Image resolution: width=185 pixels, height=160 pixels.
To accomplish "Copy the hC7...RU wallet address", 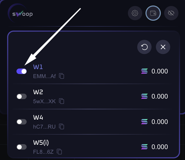I will tap(62, 126).
